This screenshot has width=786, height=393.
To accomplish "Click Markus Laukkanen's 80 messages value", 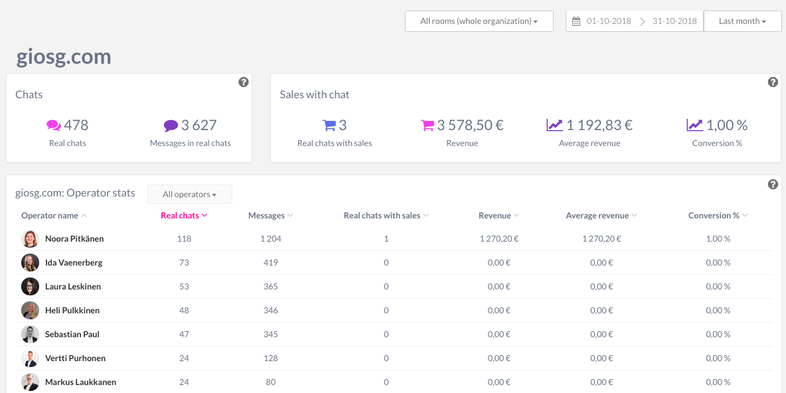I will coord(271,382).
